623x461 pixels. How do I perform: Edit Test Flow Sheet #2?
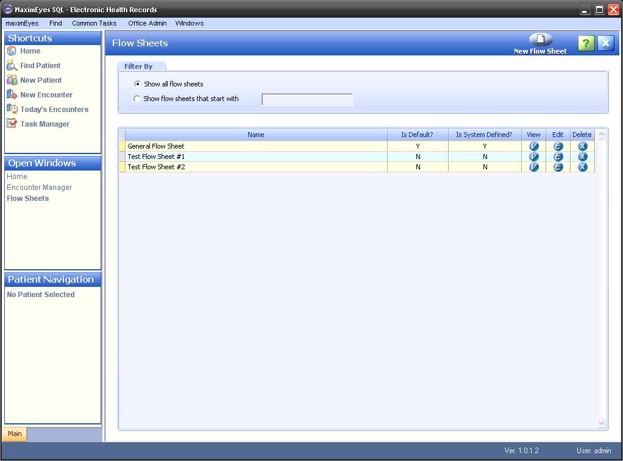558,167
